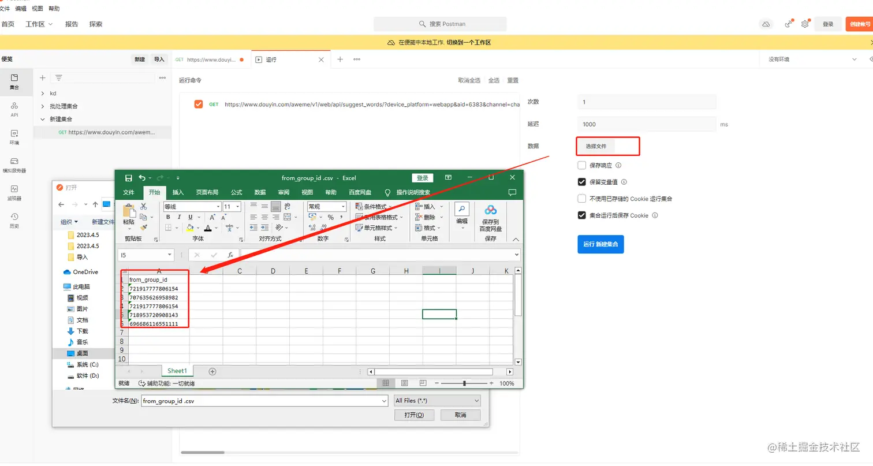Expand the 批处理集合 collection
Screen dimensions: 873x466
click(43, 106)
